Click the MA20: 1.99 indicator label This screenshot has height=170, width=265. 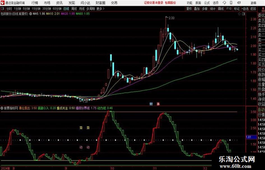tap(68, 14)
